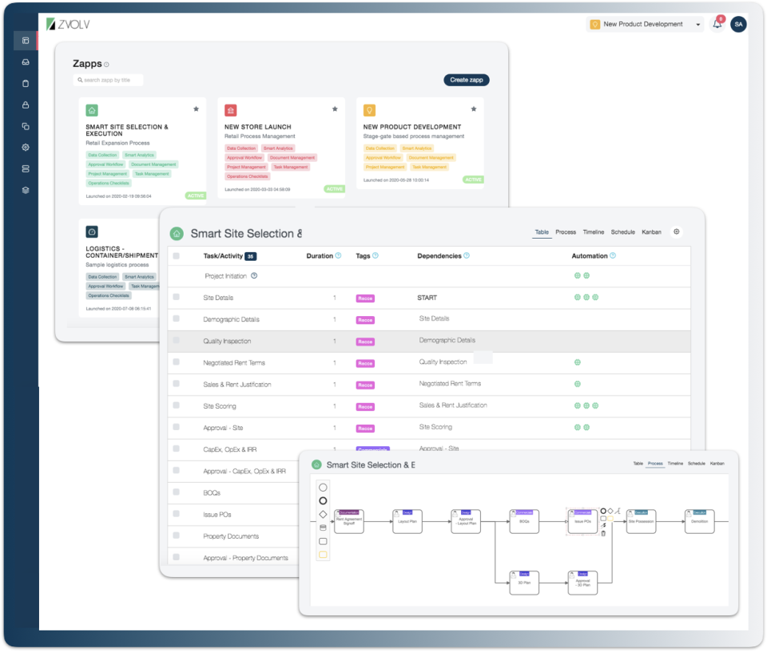Open the settings gear beside Kanban tabs

[676, 231]
